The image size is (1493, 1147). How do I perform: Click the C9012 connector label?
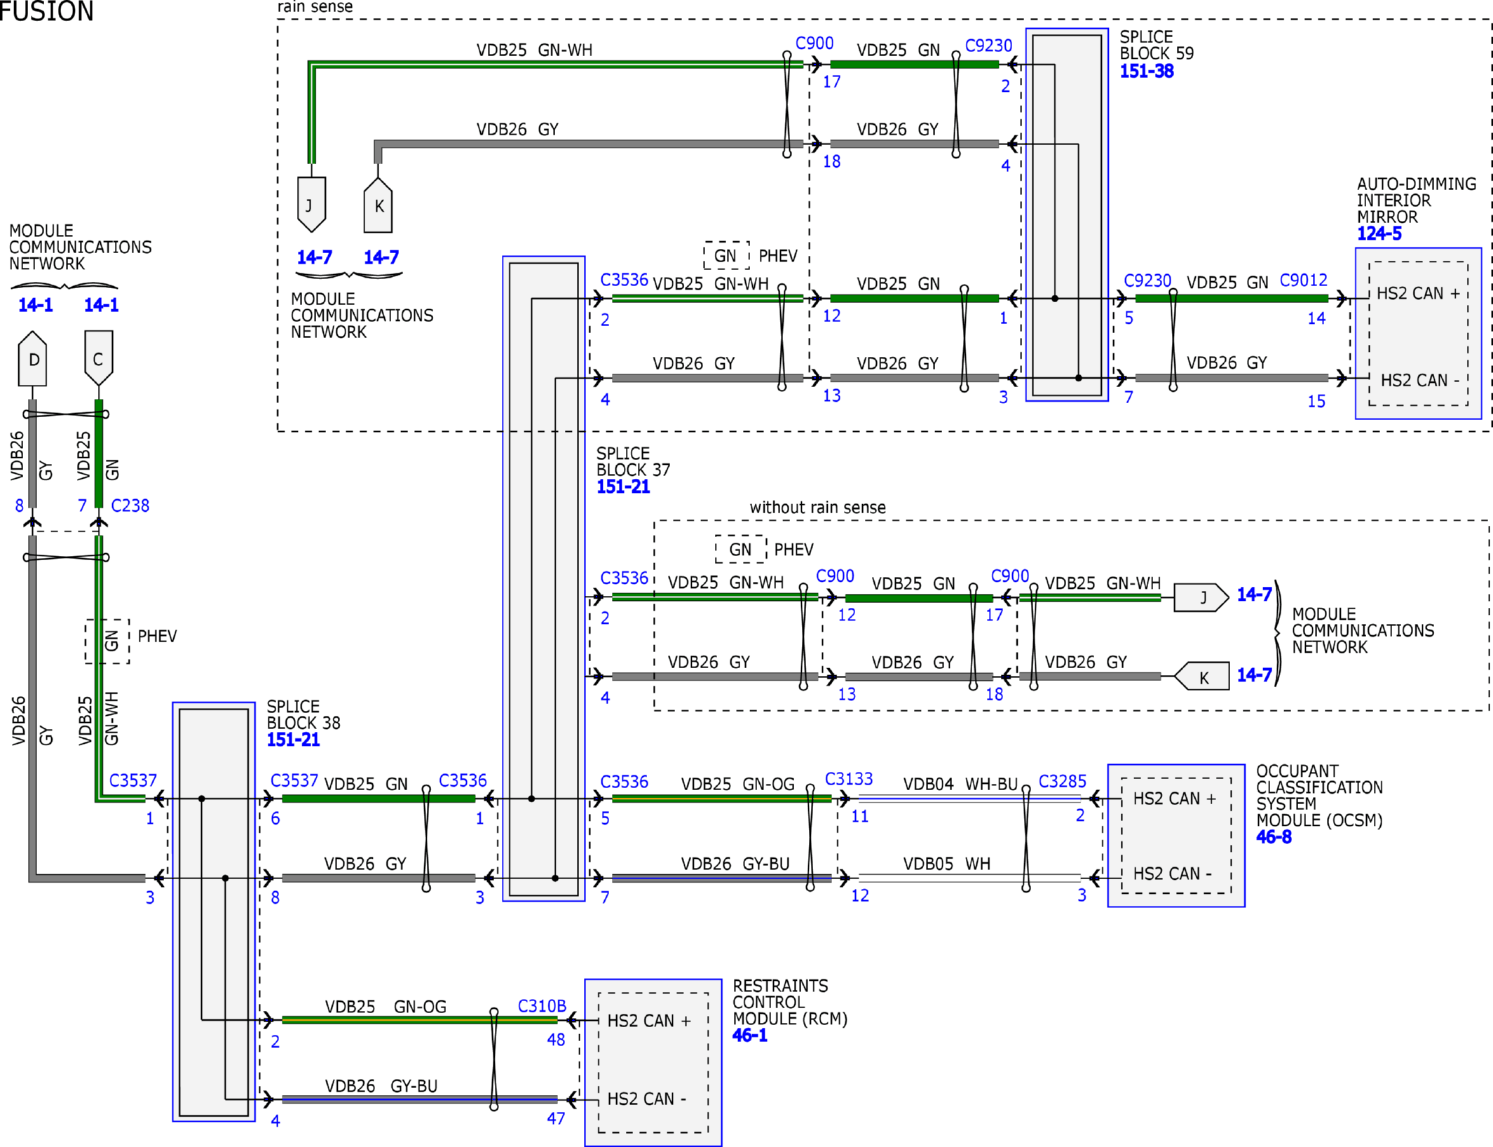coord(1303,280)
